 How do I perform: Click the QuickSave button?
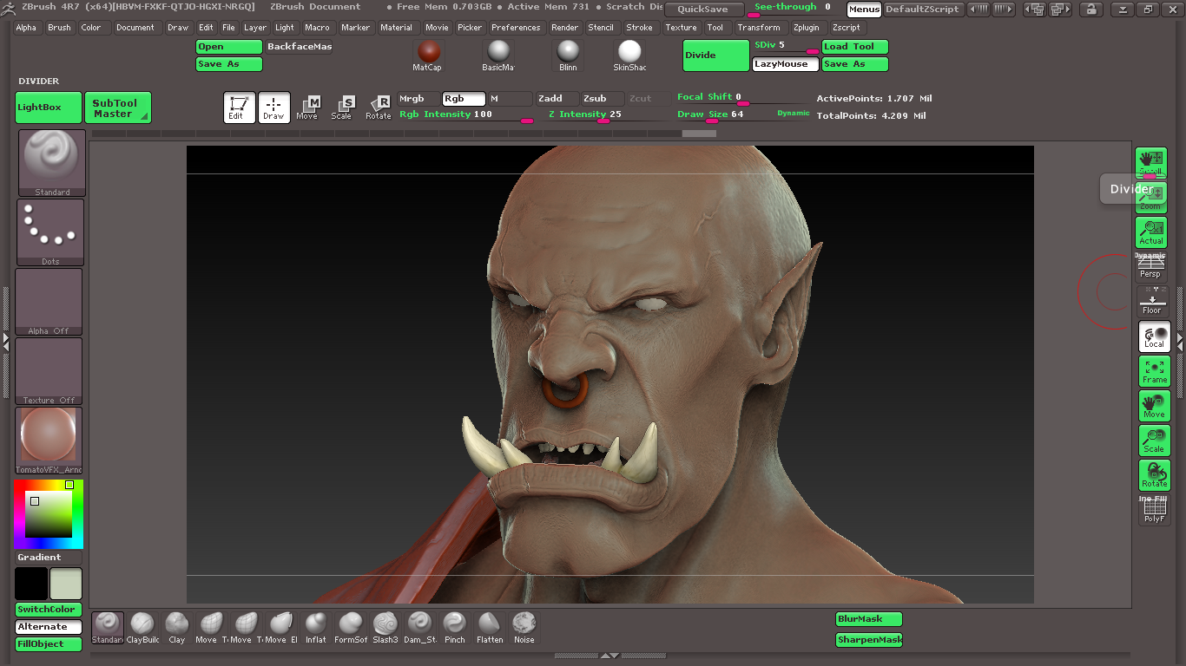point(704,10)
